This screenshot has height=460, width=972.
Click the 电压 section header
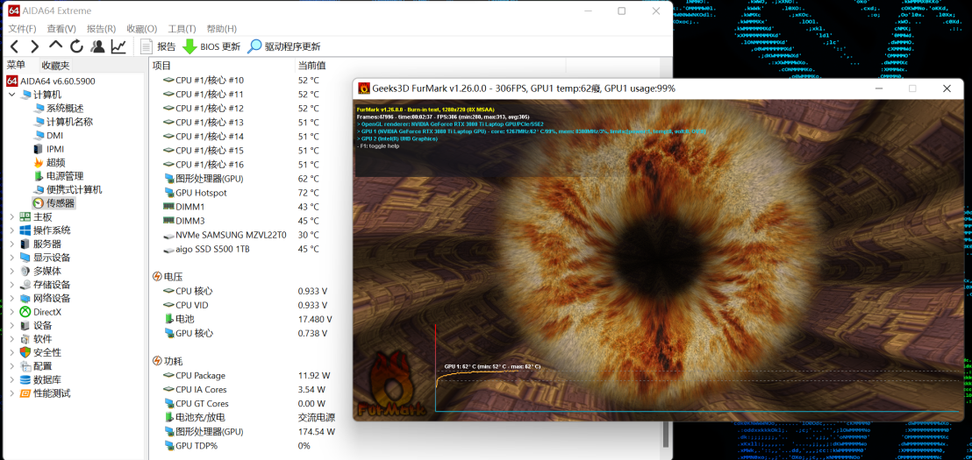point(168,277)
